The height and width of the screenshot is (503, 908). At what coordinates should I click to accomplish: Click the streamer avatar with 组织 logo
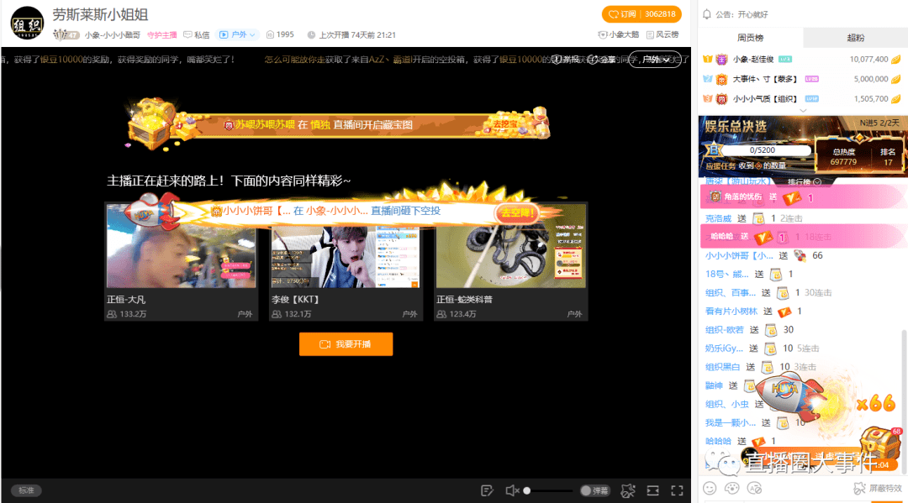(x=27, y=24)
